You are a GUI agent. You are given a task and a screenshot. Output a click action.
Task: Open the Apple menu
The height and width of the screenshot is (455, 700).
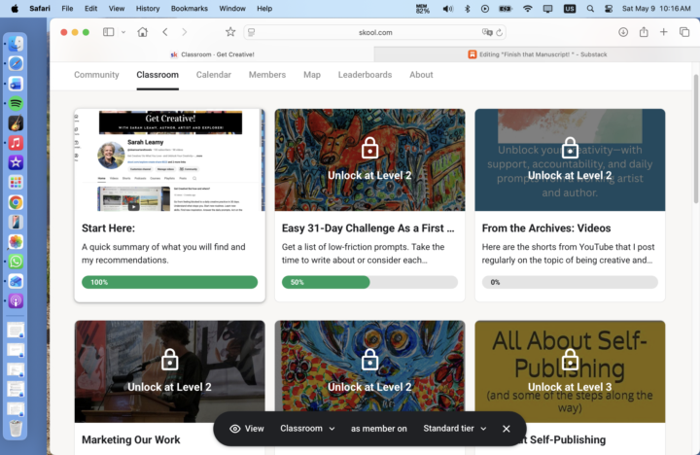15,9
